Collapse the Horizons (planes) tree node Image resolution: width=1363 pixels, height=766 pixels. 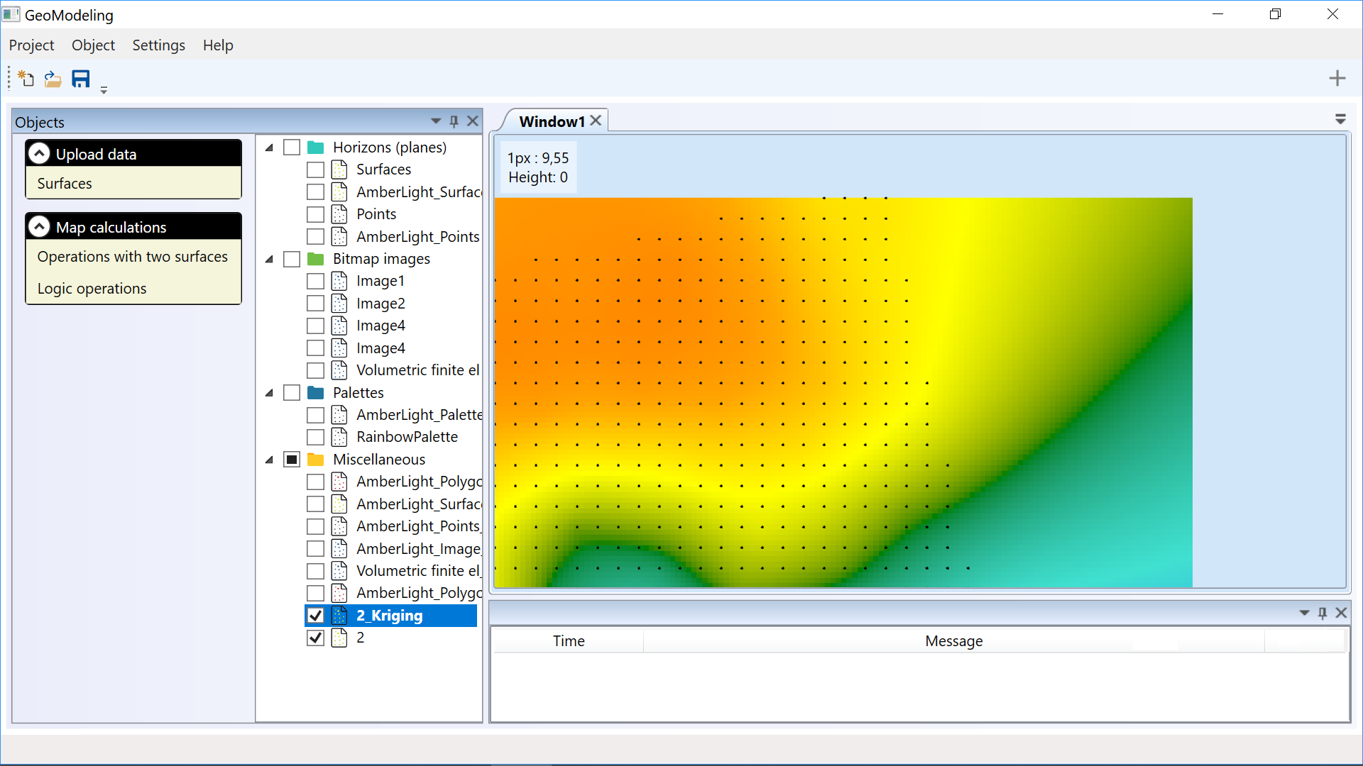point(269,148)
